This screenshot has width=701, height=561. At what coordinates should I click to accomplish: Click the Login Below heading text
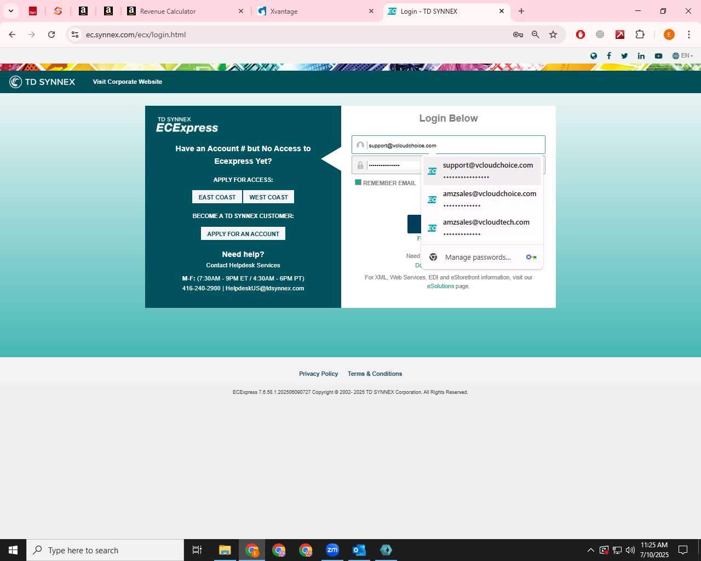449,118
